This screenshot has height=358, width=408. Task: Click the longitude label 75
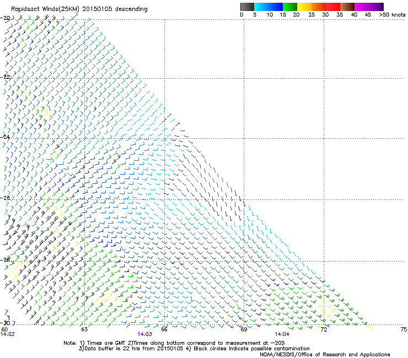404,329
